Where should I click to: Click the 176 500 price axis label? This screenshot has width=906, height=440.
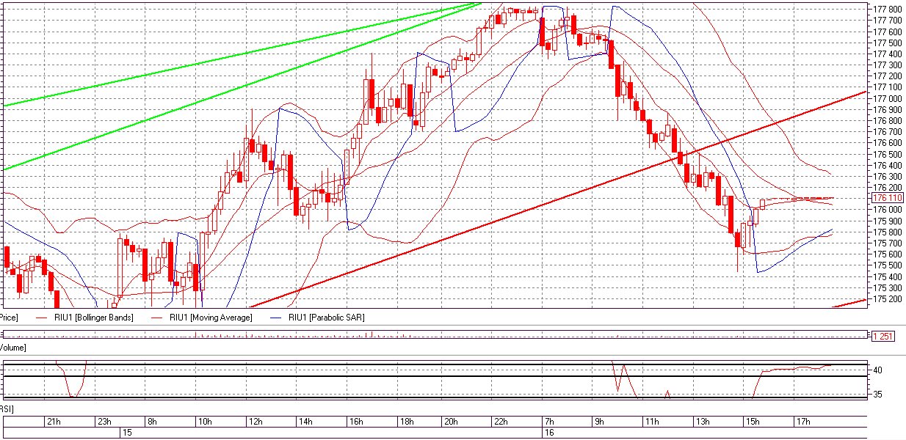click(886, 154)
